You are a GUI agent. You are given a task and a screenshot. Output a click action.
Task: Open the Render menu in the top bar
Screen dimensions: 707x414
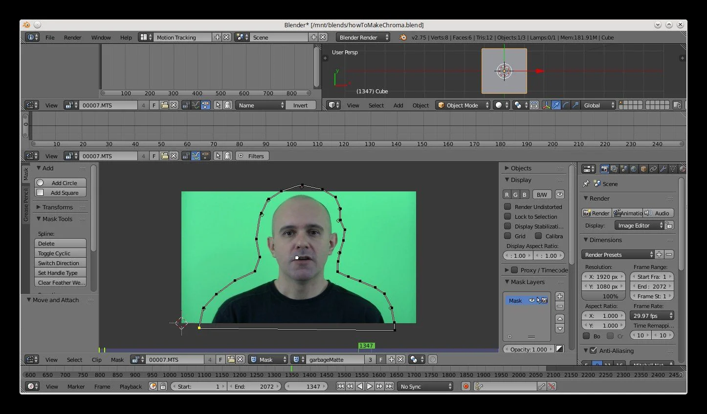pyautogui.click(x=72, y=37)
